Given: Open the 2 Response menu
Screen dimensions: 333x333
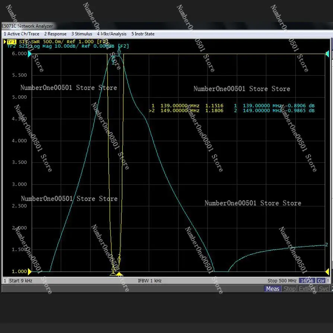Looking at the screenshot, I should pos(55,34).
